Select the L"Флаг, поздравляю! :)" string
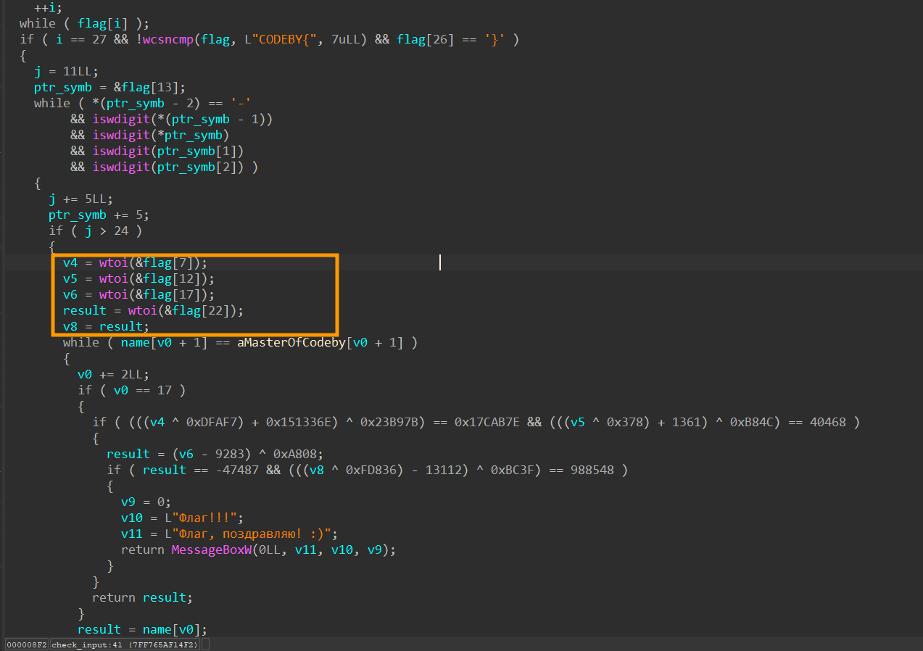923x651 pixels. pyautogui.click(x=247, y=534)
